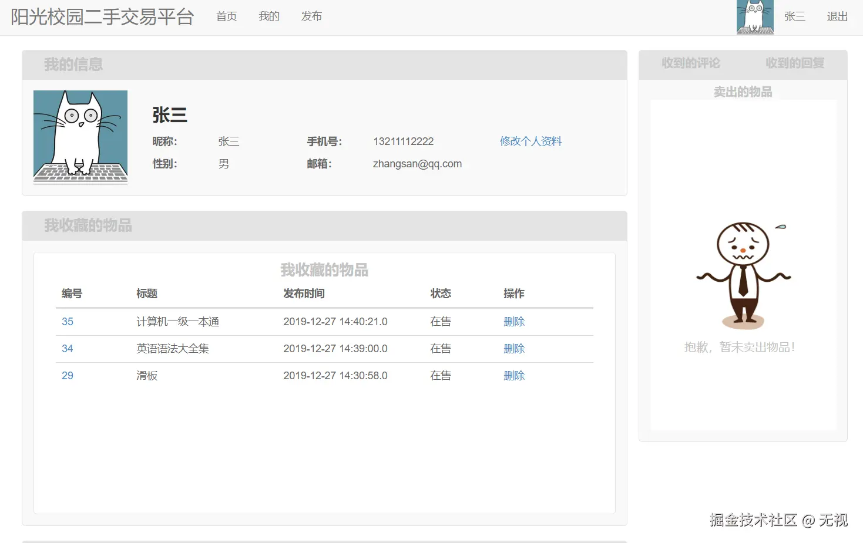Open item number 34
The width and height of the screenshot is (863, 543).
[68, 349]
